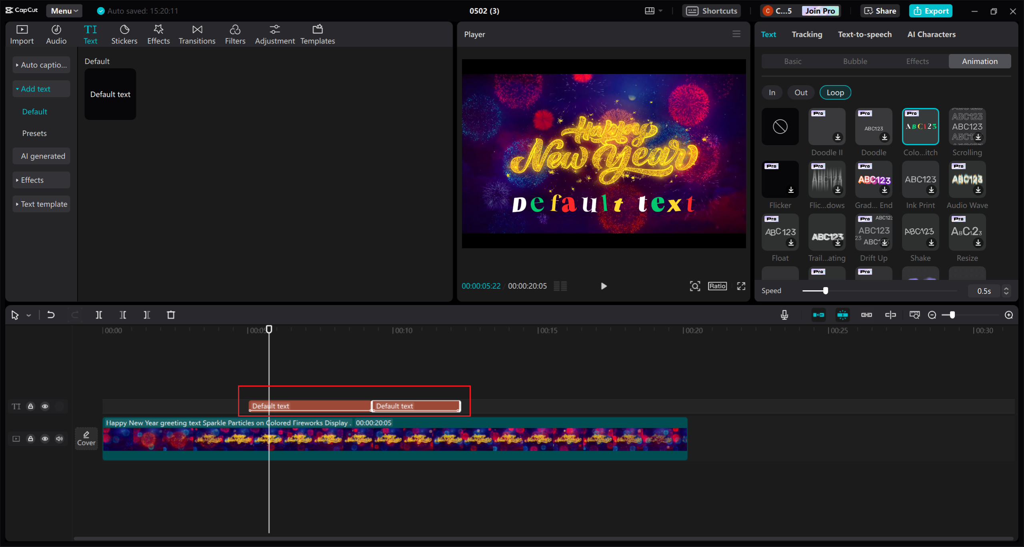Screen dimensions: 1024x547
Task: Click the Undo icon above the timeline
Action: [51, 315]
